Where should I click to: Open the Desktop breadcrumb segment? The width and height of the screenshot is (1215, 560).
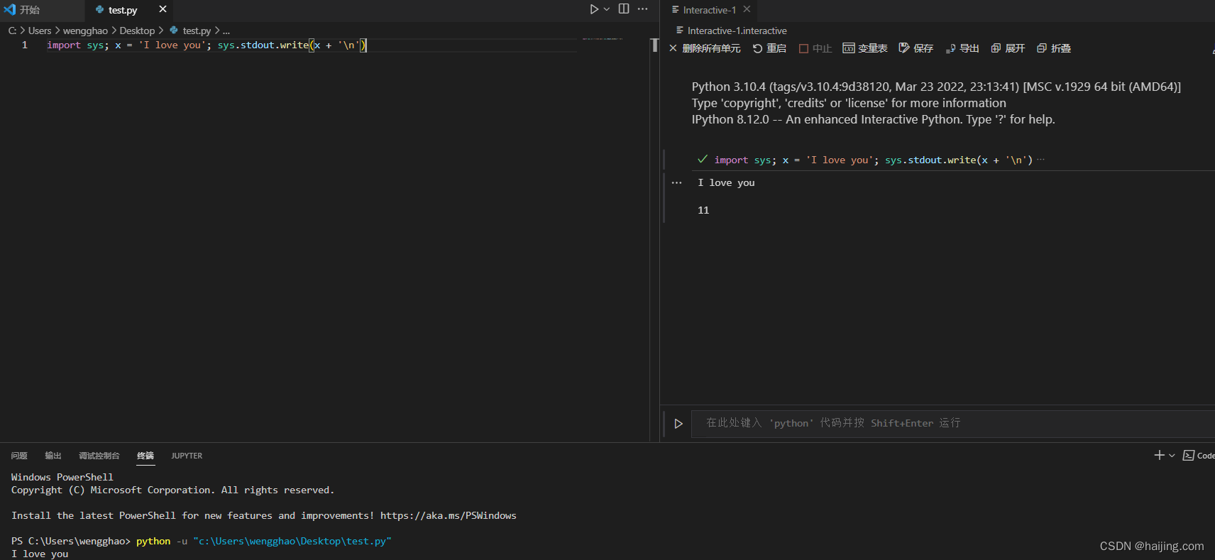[x=137, y=31]
